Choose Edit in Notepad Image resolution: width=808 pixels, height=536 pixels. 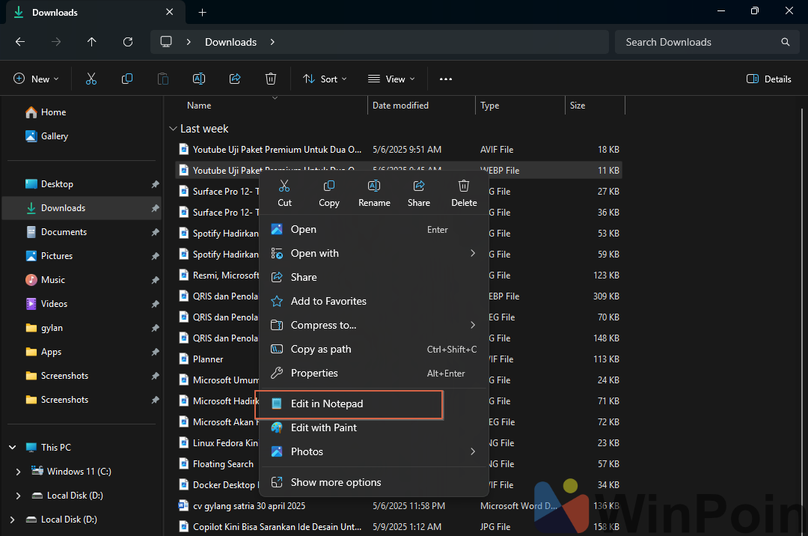(373, 403)
